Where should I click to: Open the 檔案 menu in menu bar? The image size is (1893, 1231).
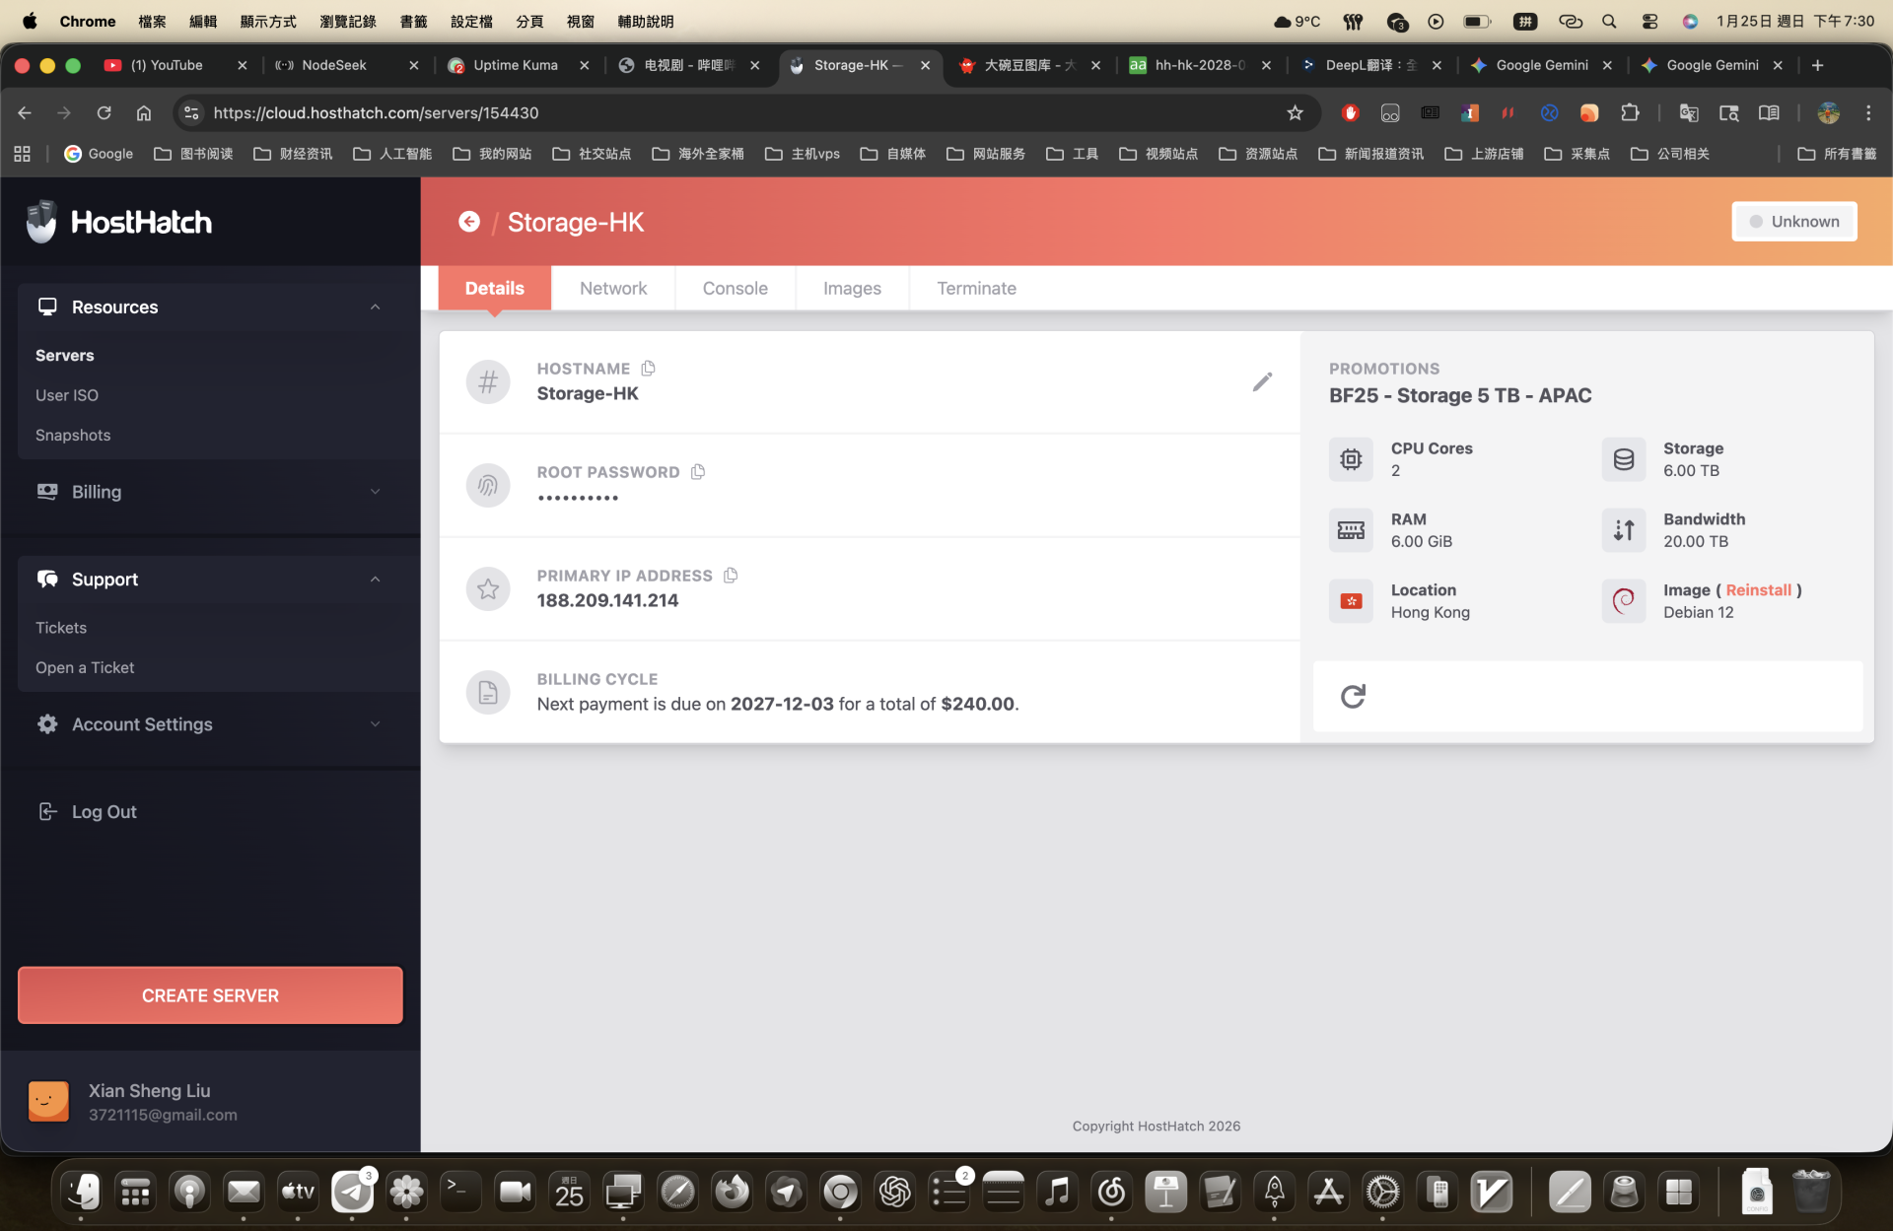(x=152, y=22)
